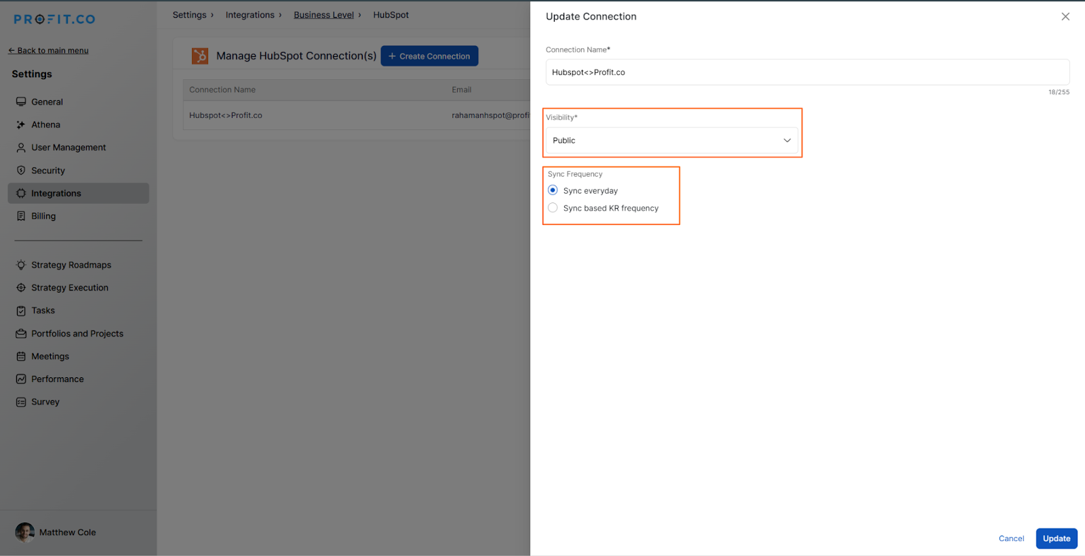Image resolution: width=1085 pixels, height=556 pixels.
Task: Click the Strategy Roadmaps lightbulb icon
Action: 21,265
